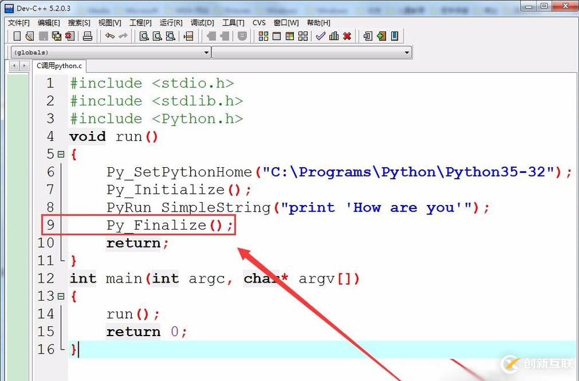Compile using the four-colored squares icon
The image size is (579, 381).
coord(264,36)
